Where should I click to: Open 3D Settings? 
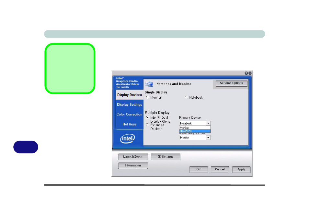[166, 157]
